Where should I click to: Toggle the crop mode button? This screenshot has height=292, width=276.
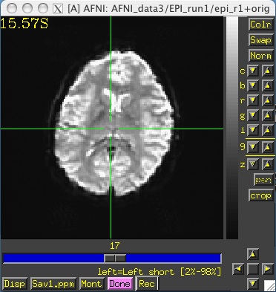(261, 195)
